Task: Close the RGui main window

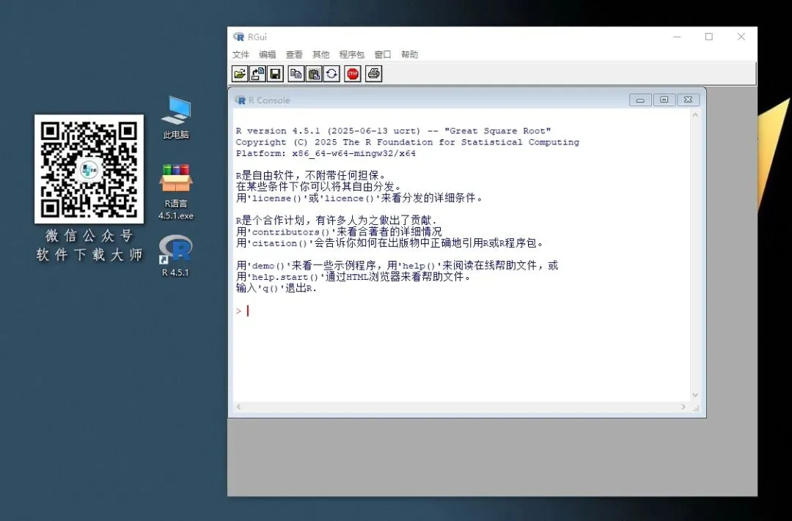Action: [x=741, y=37]
